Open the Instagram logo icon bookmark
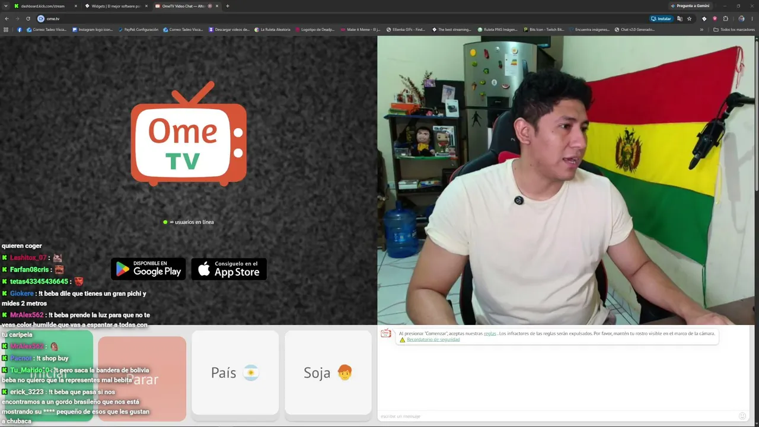The height and width of the screenshot is (427, 759). click(x=93, y=30)
